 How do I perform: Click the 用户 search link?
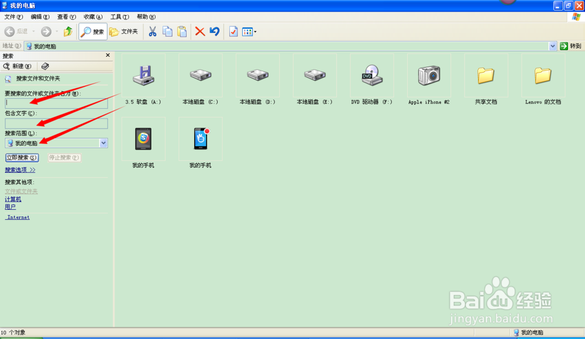click(x=10, y=207)
